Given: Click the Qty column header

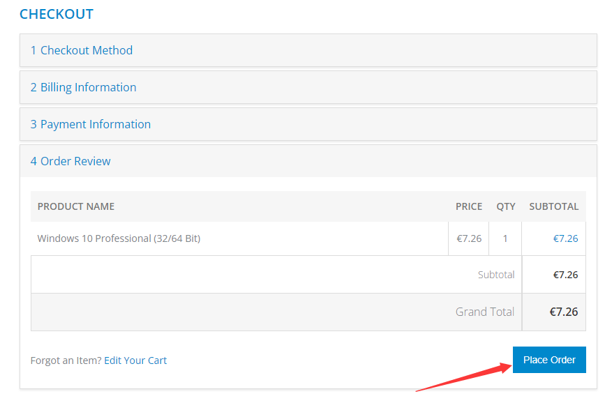Looking at the screenshot, I should click(x=506, y=206).
